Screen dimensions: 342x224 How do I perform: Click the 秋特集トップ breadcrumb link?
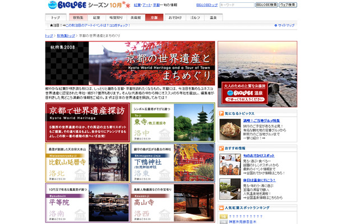[x=66, y=36]
